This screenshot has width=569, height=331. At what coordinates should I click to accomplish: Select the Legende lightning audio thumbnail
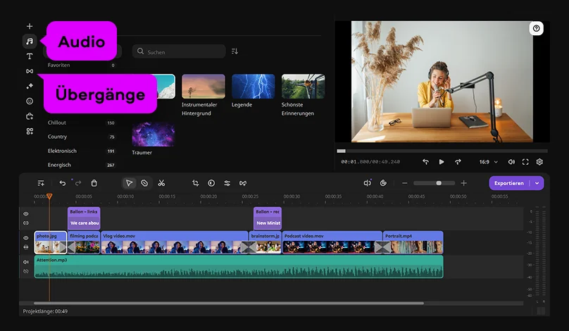253,87
